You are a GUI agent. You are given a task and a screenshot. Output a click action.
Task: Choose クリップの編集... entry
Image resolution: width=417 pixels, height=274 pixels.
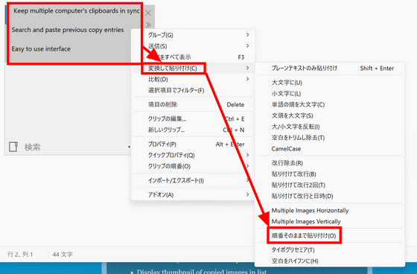pos(194,118)
